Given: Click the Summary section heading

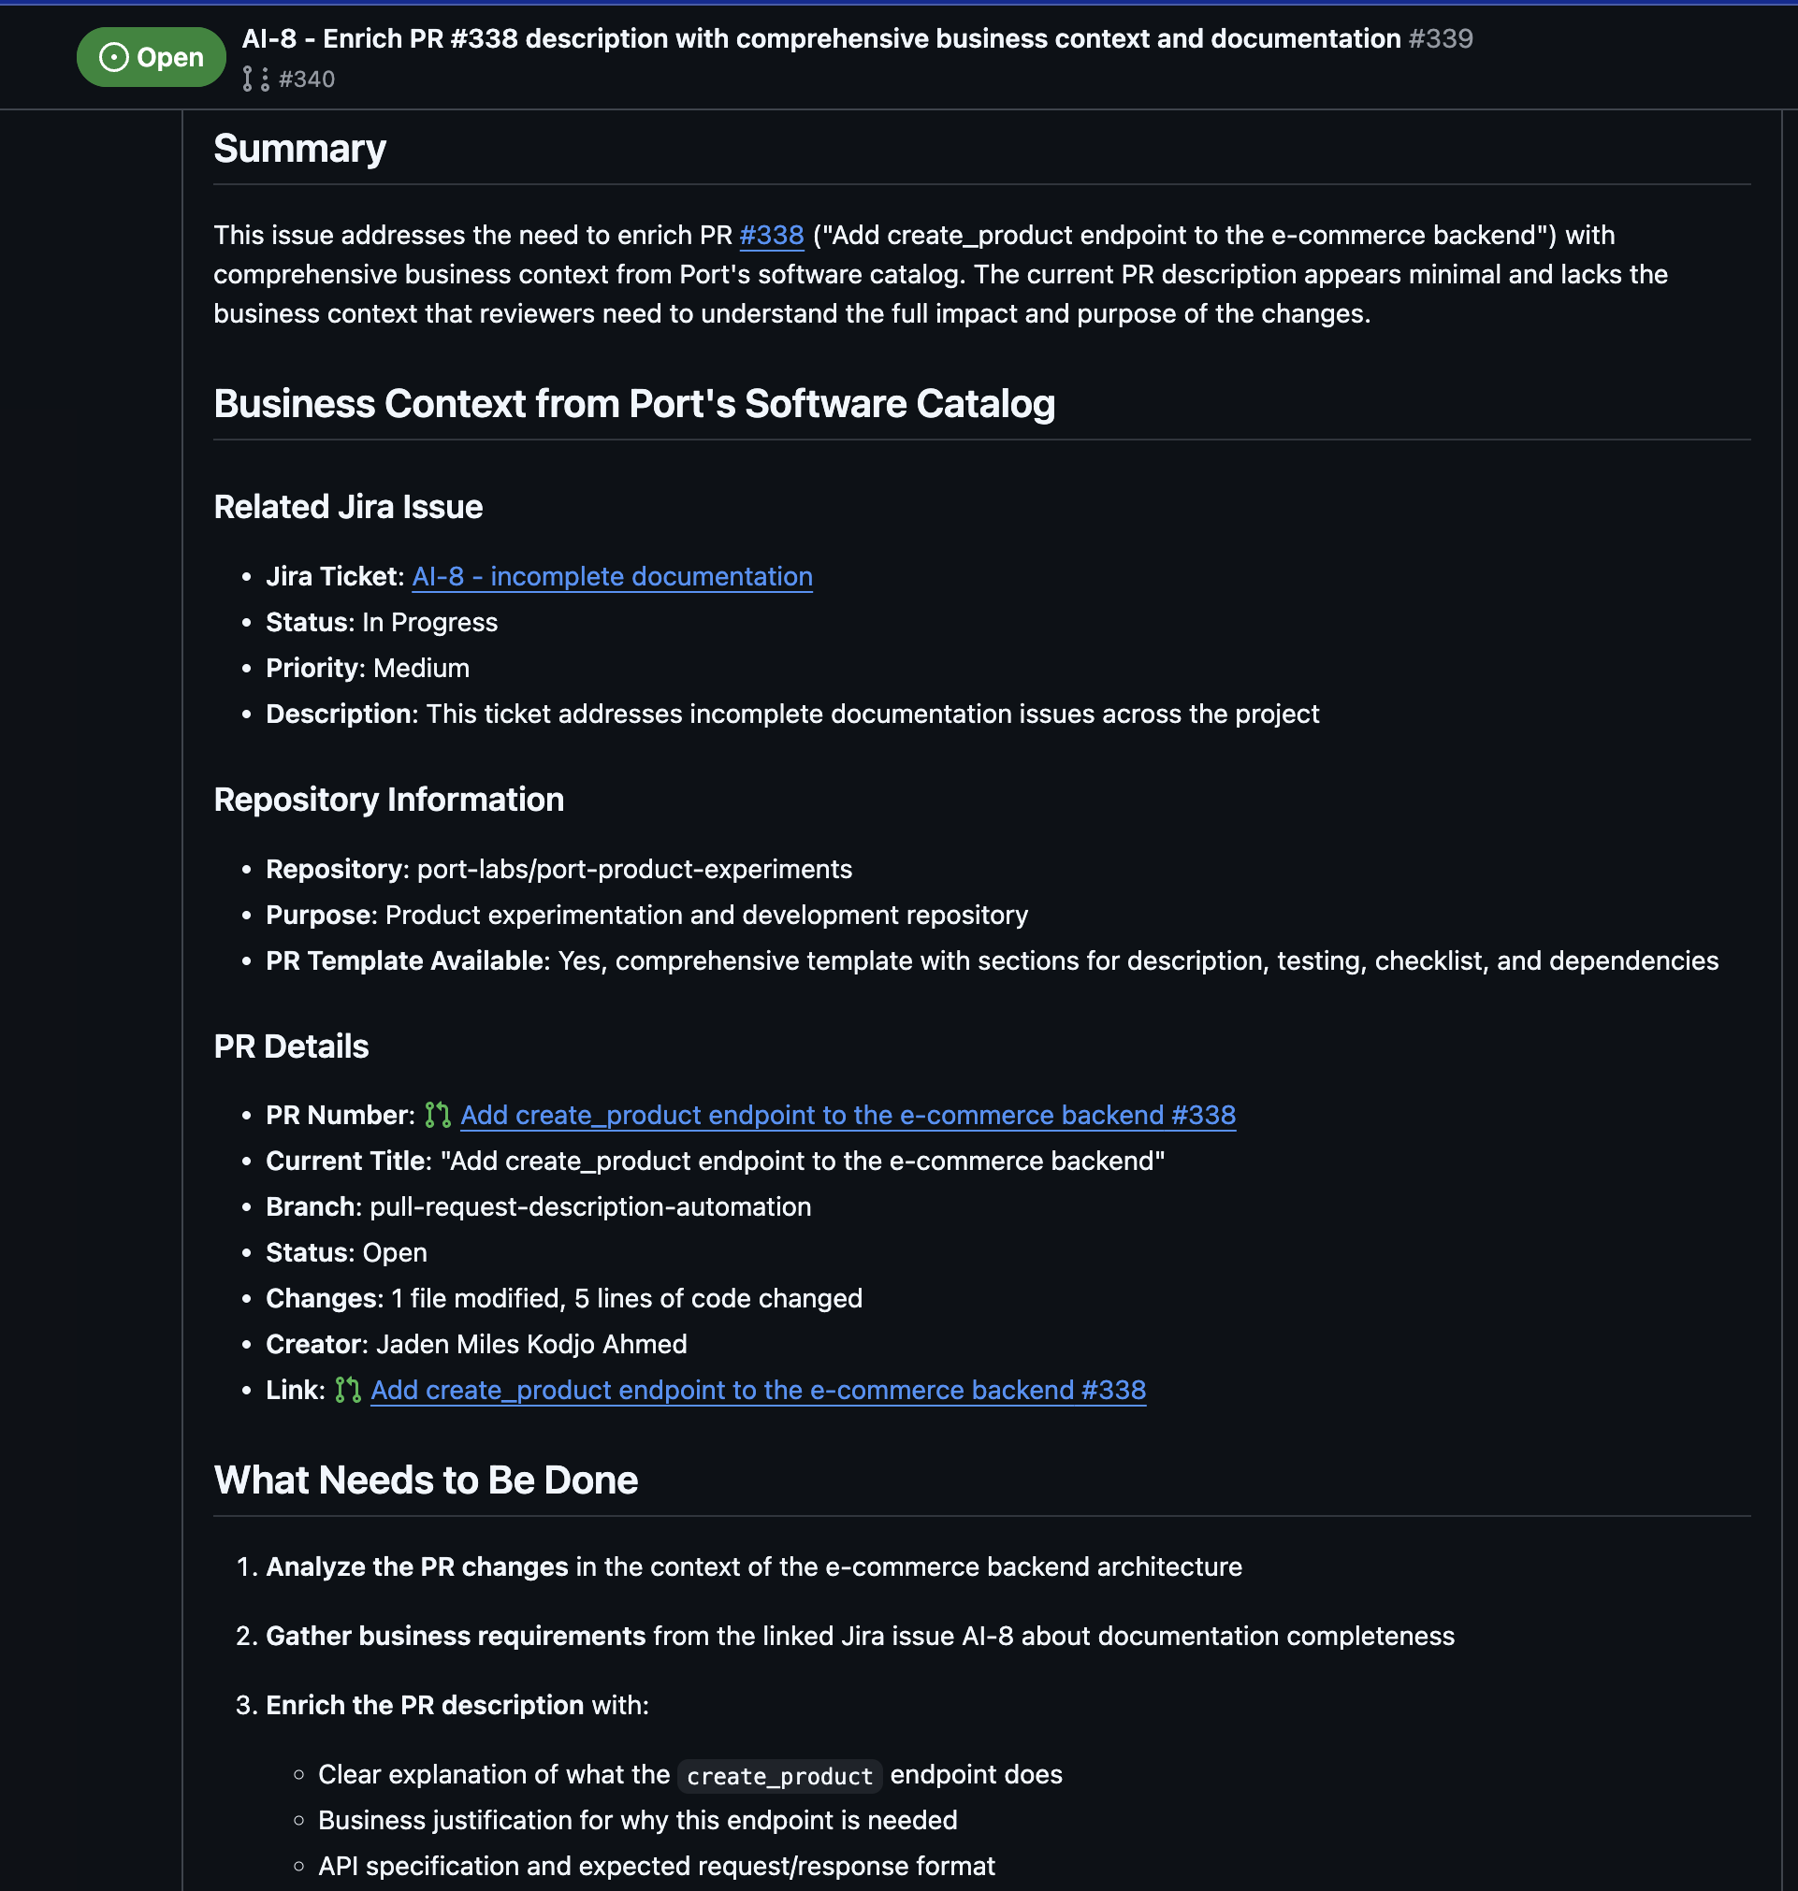Looking at the screenshot, I should coord(299,149).
